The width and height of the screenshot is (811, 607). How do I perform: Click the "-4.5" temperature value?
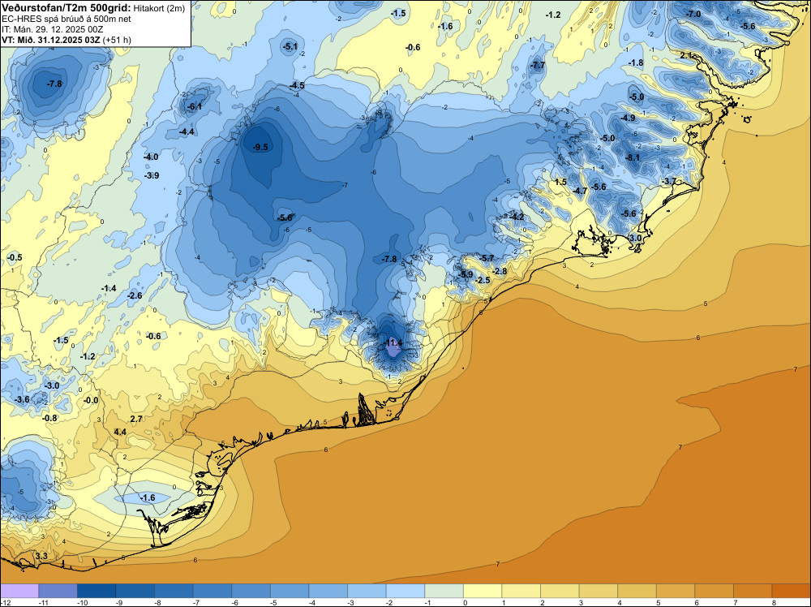(x=296, y=85)
